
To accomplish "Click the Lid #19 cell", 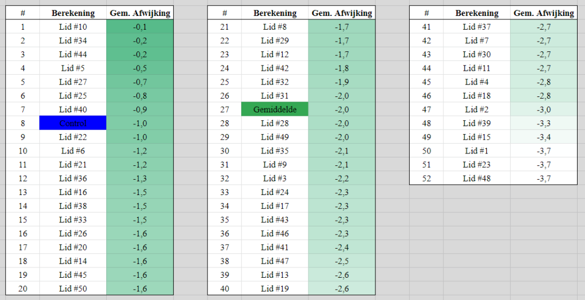I will click(x=275, y=289).
